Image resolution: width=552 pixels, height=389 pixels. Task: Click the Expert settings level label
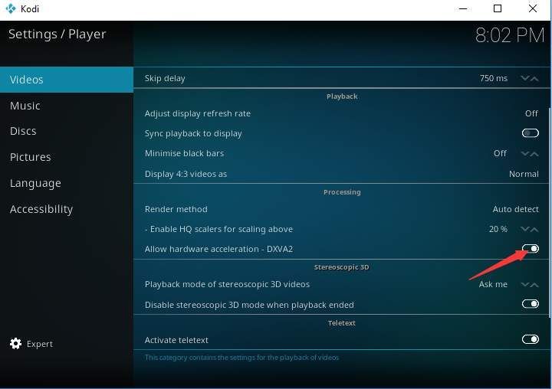40,344
